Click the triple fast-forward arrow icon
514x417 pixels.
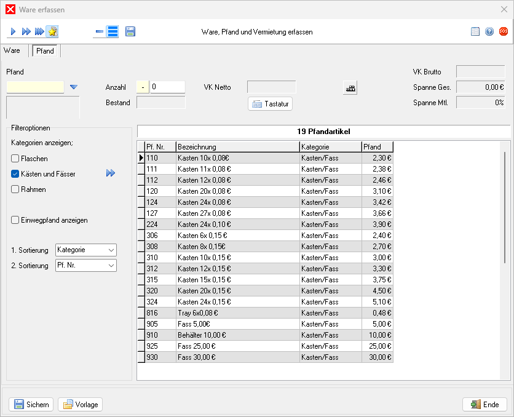(39, 31)
